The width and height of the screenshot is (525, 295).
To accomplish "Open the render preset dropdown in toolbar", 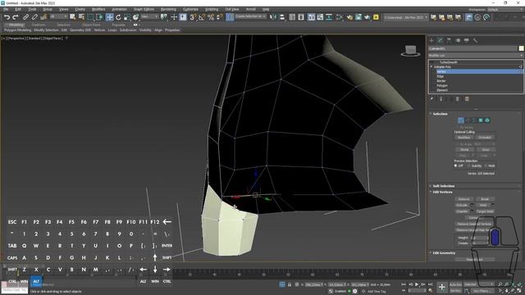I will 405,17.
